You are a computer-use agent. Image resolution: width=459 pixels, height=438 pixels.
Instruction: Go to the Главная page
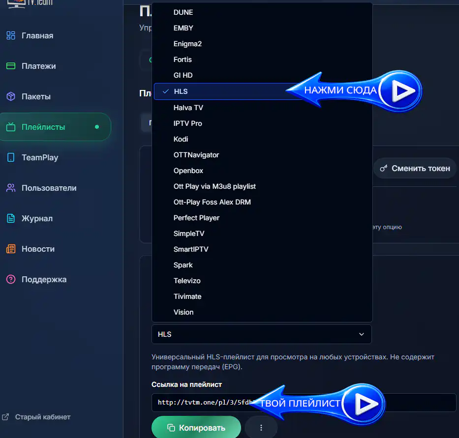pyautogui.click(x=37, y=36)
